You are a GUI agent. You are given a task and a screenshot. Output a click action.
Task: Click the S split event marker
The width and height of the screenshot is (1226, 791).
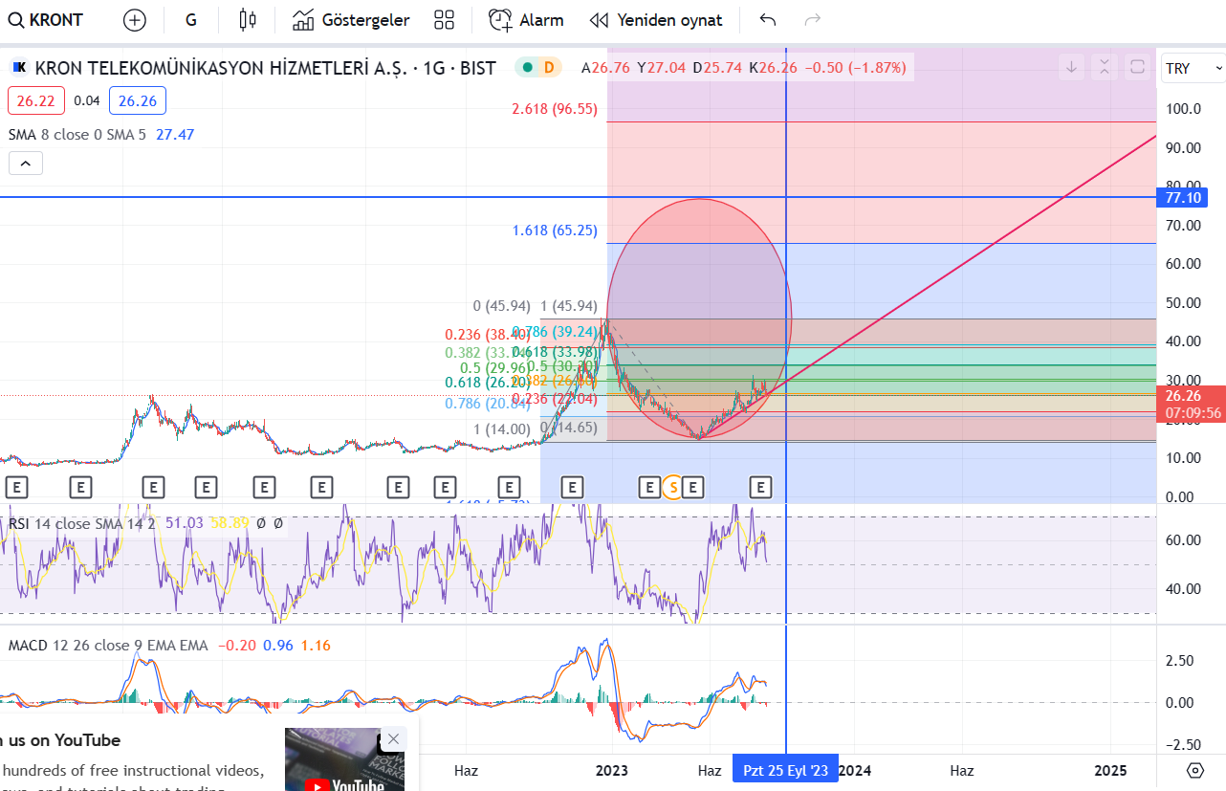[x=672, y=488]
